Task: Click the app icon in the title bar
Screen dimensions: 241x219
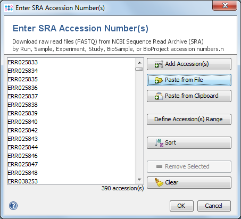Action: tap(9, 8)
